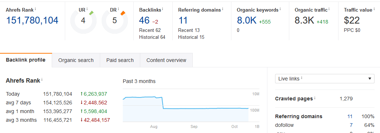Click the Backlinks info icon
Image resolution: width=380 pixels, height=133 pixels.
coord(162,9)
